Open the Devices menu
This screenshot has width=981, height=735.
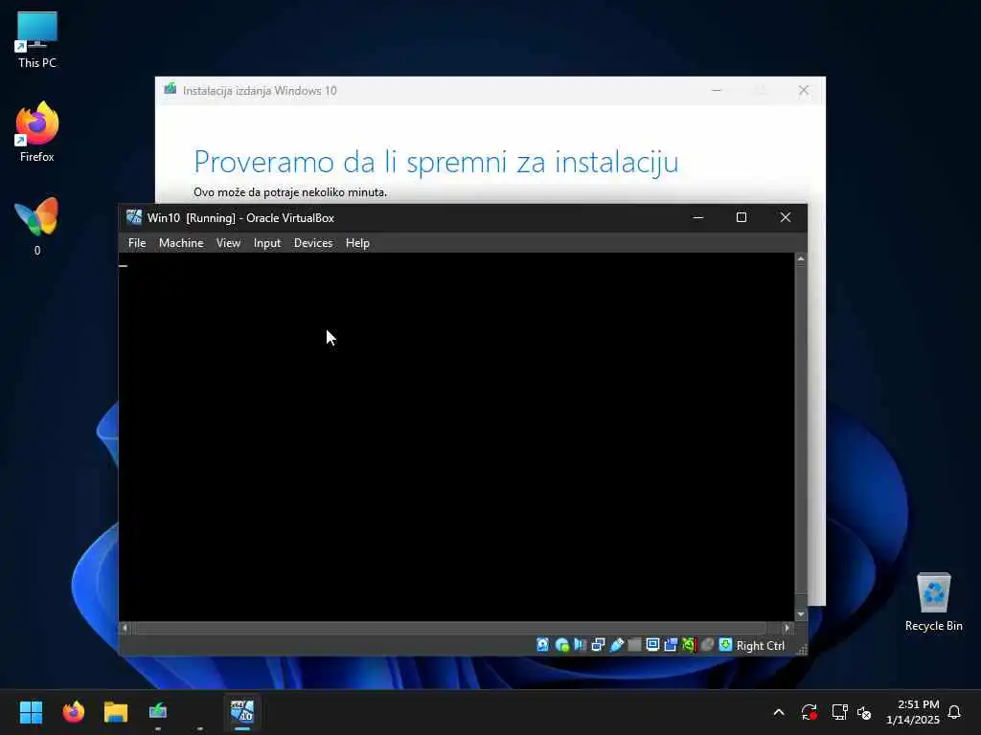313,243
